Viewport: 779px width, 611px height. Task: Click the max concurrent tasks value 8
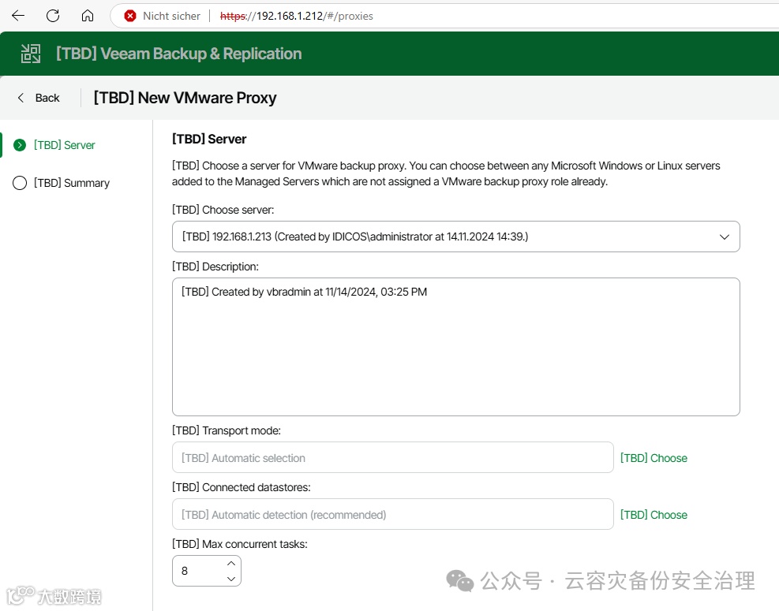coord(185,572)
